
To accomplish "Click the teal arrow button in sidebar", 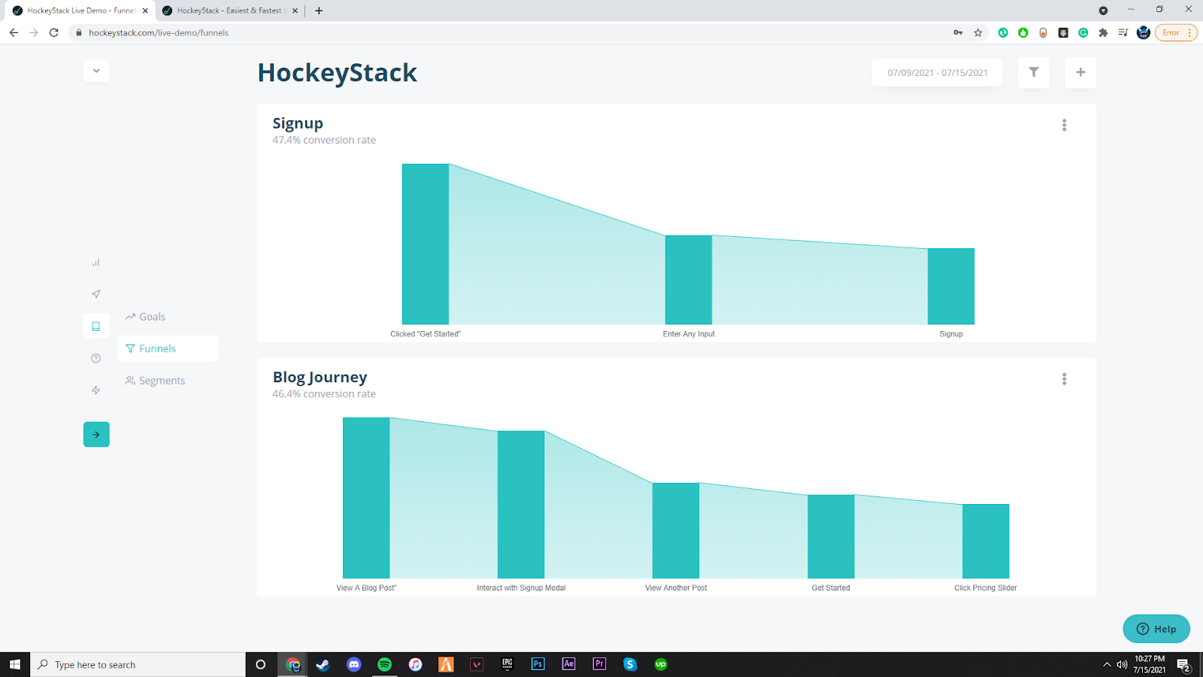I will click(96, 434).
